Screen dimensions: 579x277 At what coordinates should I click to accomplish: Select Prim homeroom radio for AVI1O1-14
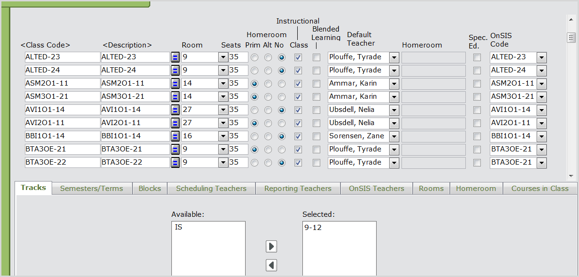pos(255,110)
